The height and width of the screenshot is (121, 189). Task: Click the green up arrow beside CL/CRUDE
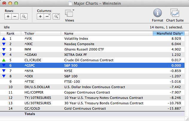pyautogui.click(x=4, y=60)
